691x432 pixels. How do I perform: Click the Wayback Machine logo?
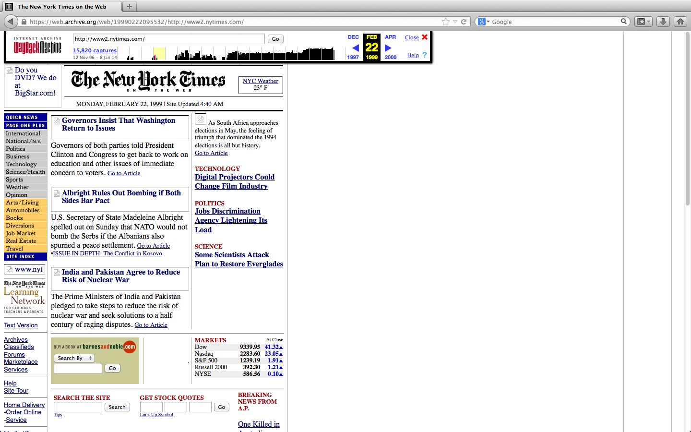37,46
